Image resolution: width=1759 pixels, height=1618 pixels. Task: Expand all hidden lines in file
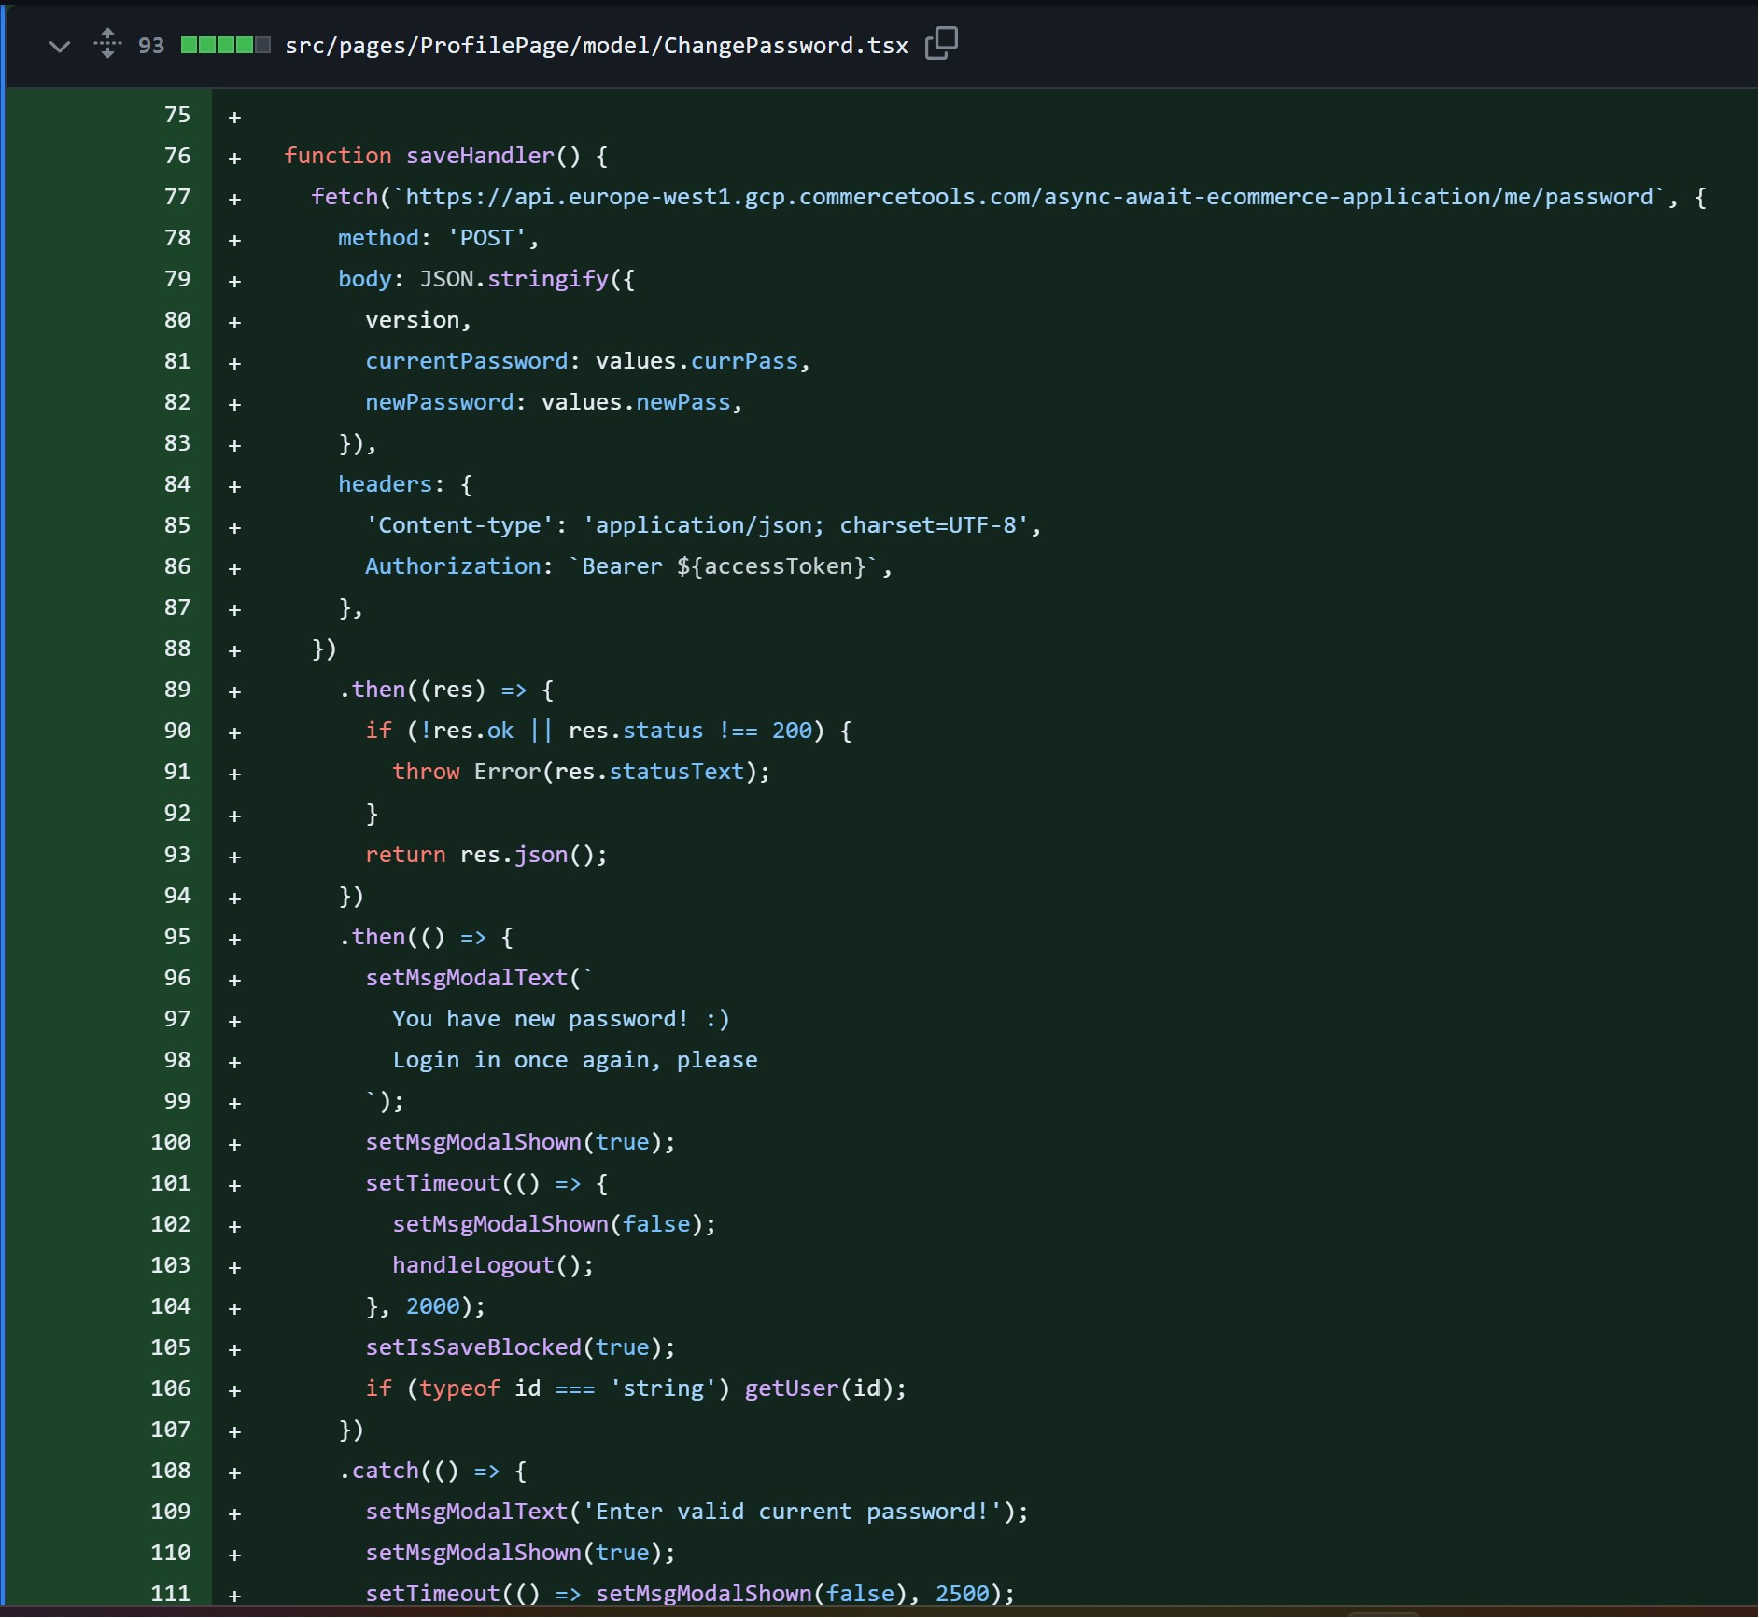point(107,44)
